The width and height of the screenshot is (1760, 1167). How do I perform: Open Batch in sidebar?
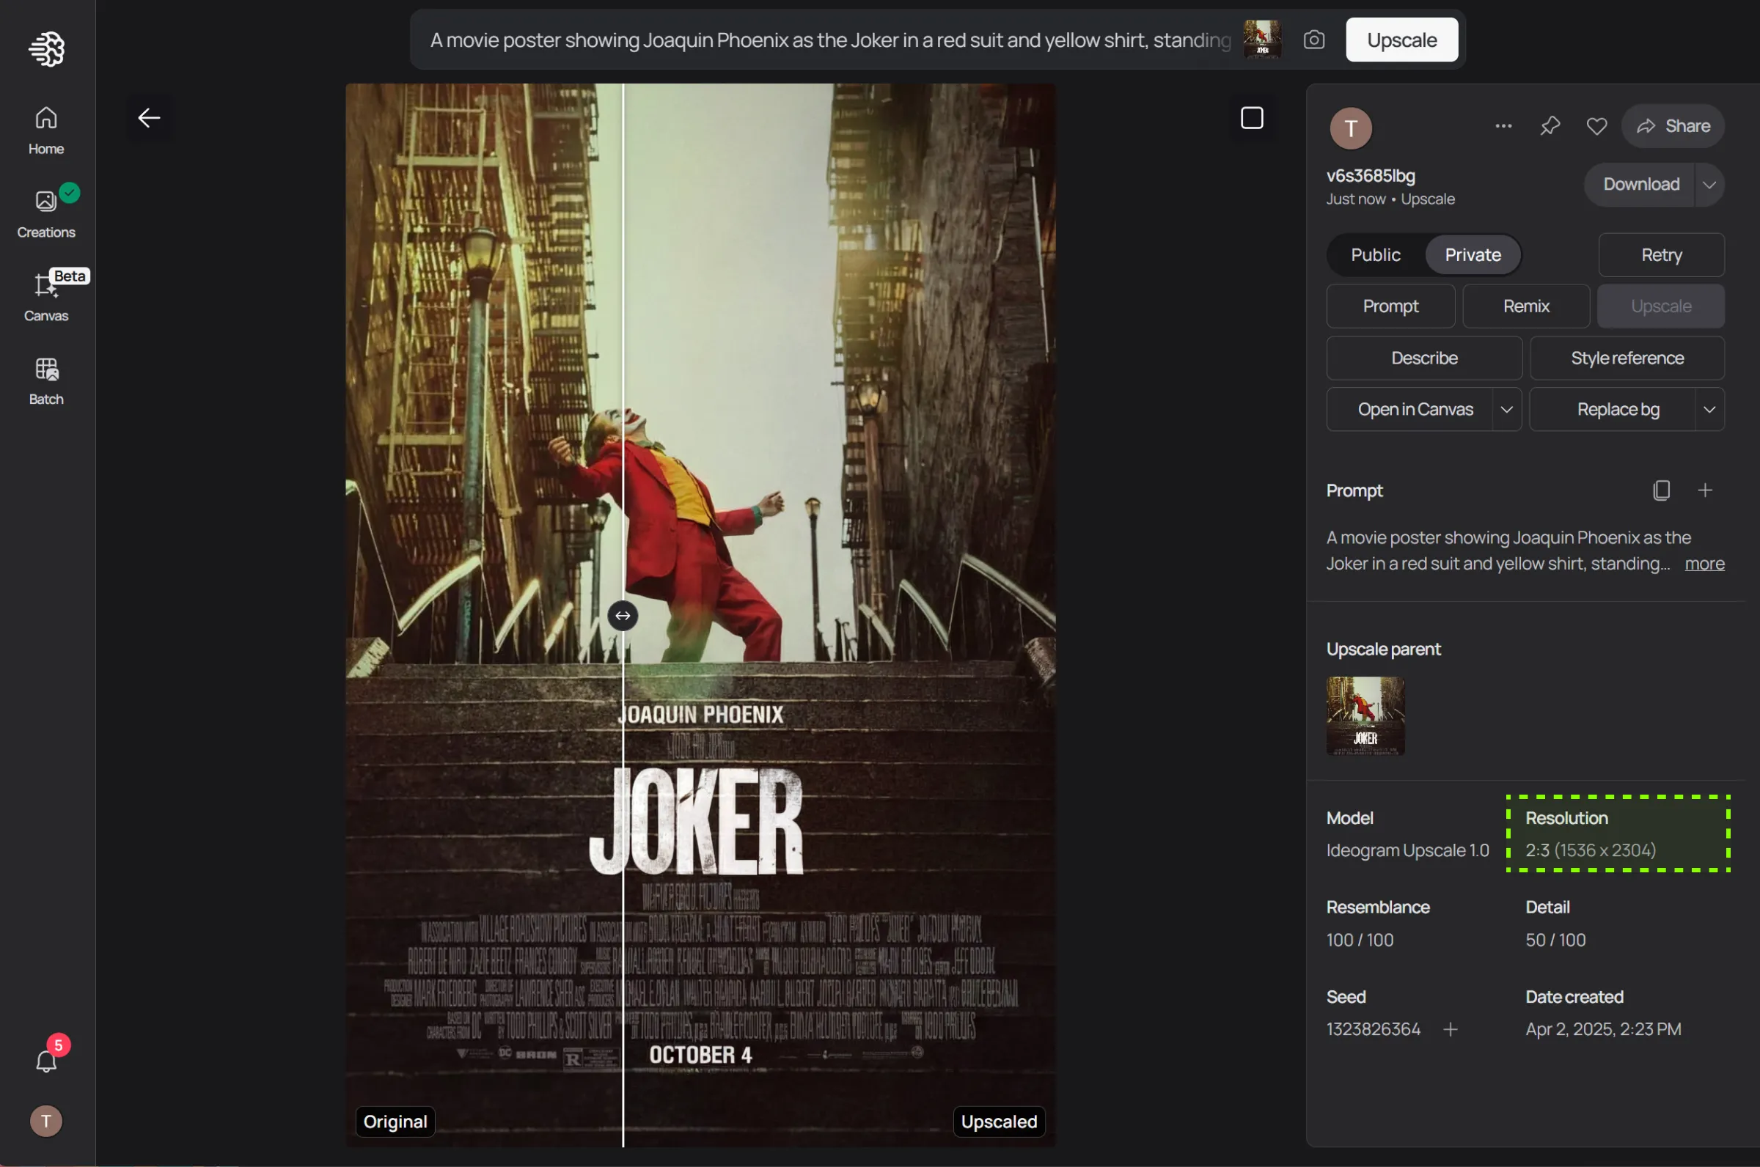click(46, 380)
